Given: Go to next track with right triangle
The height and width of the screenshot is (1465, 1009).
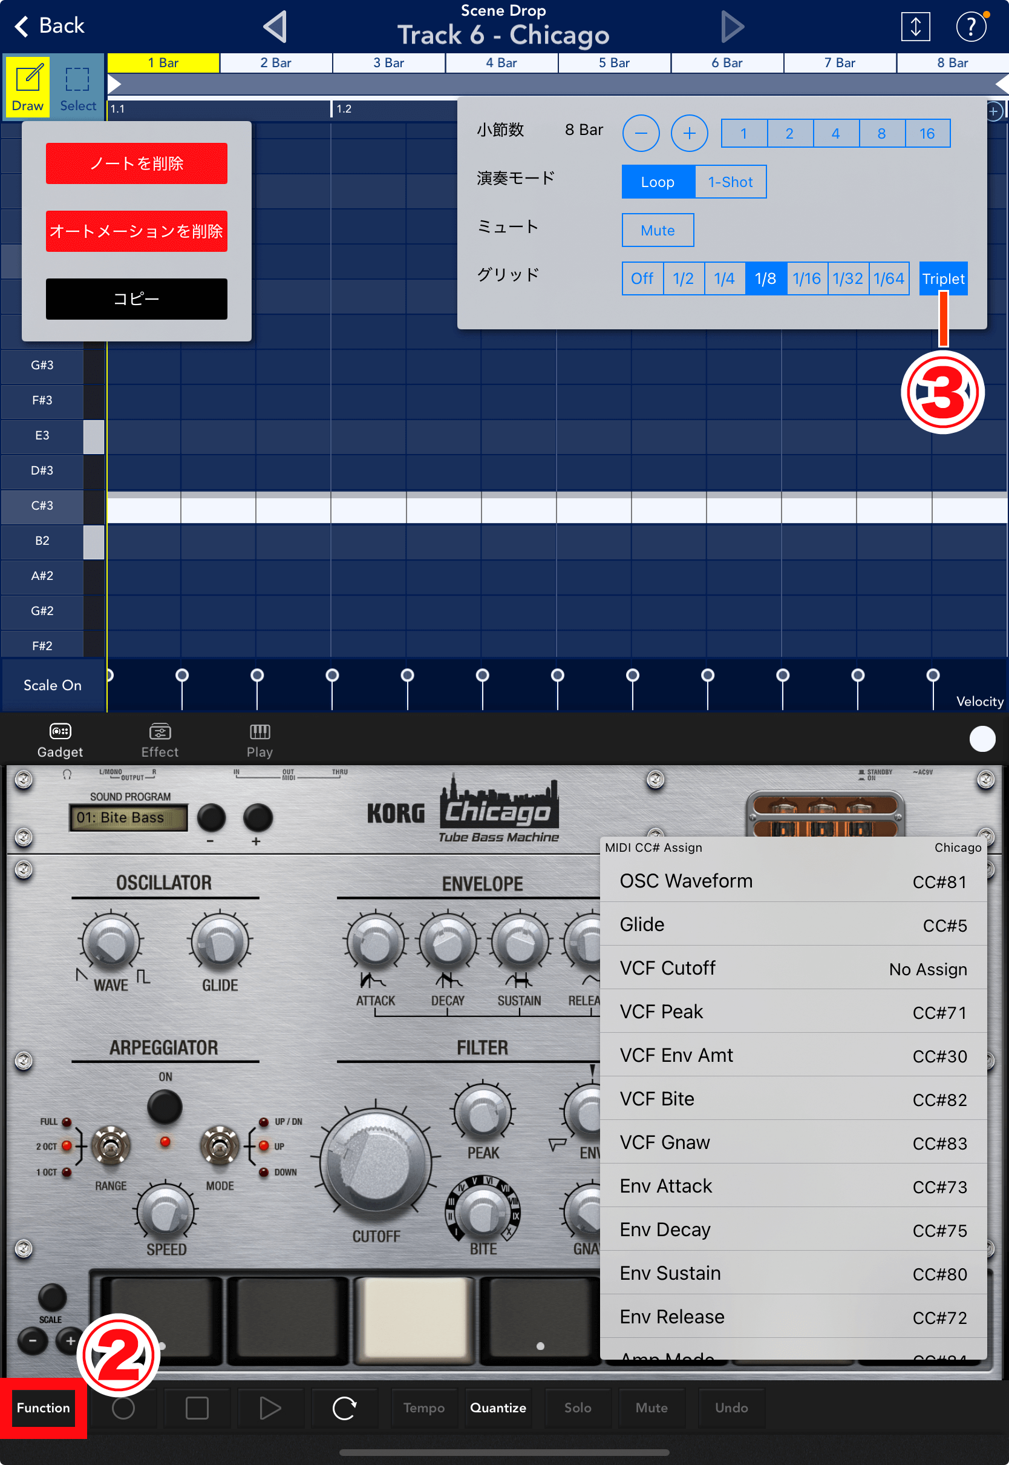Looking at the screenshot, I should [731, 27].
